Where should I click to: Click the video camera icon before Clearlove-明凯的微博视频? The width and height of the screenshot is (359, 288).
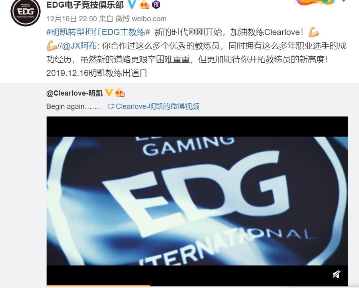coord(111,106)
